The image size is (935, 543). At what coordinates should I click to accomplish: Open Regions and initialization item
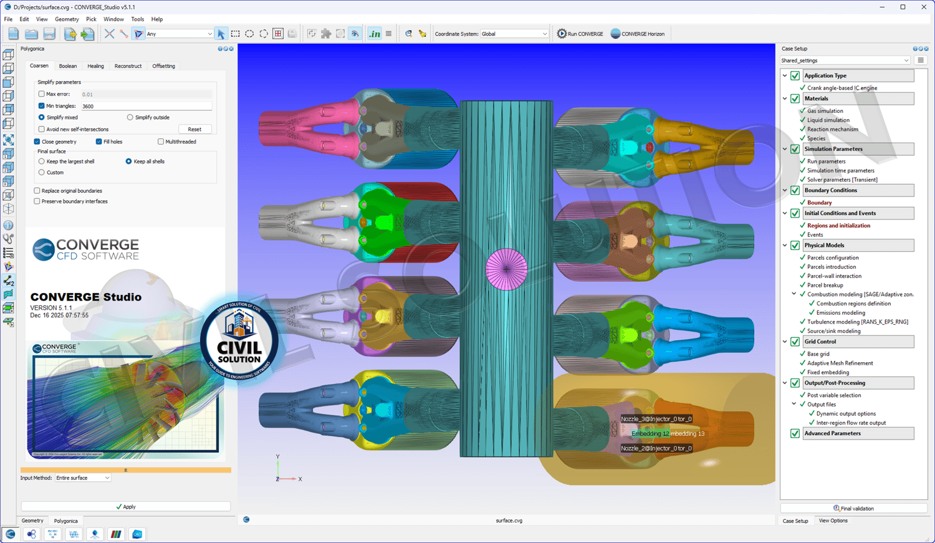pyautogui.click(x=838, y=226)
